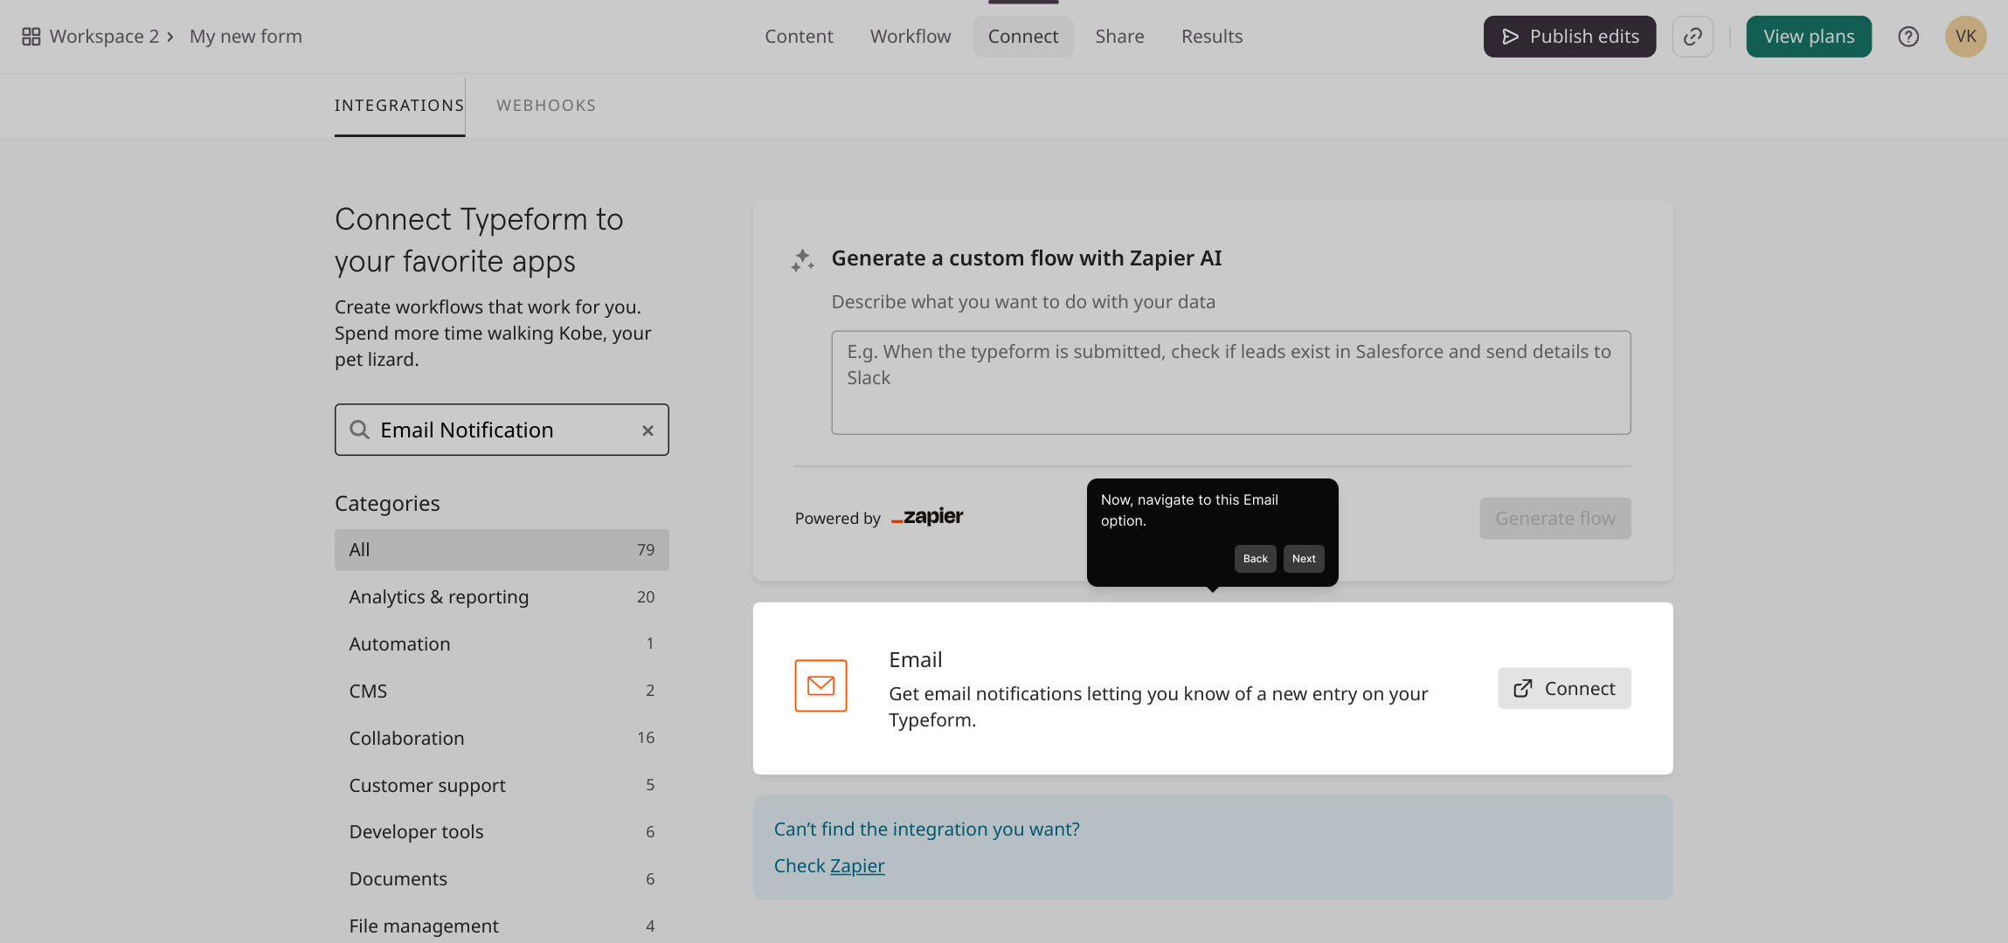Click the My new form title
The width and height of the screenshot is (2008, 943).
point(246,37)
